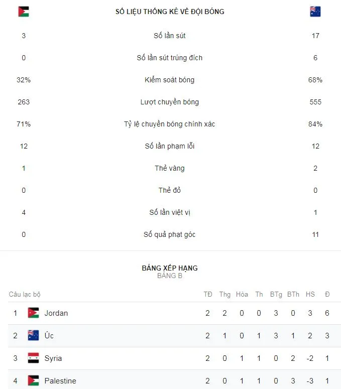
Task: Click the Jordan flag in the stats header
Action: pos(24,12)
